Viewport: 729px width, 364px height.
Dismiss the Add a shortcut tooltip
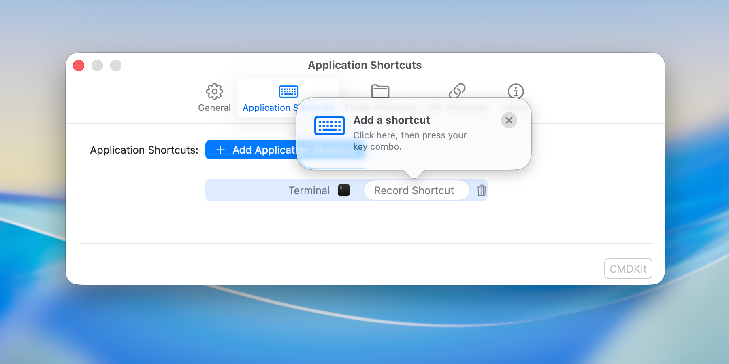tap(509, 120)
